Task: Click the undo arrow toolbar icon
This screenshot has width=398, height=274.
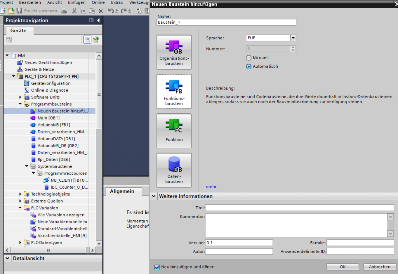Action: pos(111,11)
